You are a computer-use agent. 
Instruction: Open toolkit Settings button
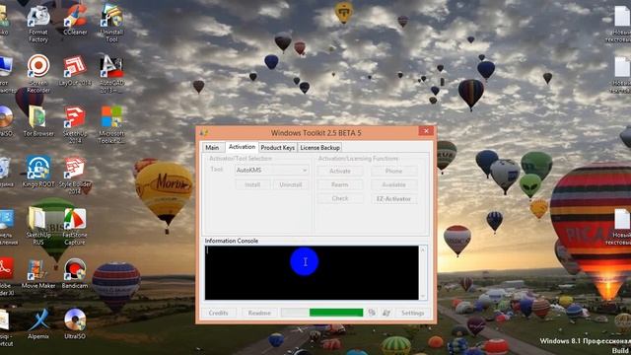point(412,313)
